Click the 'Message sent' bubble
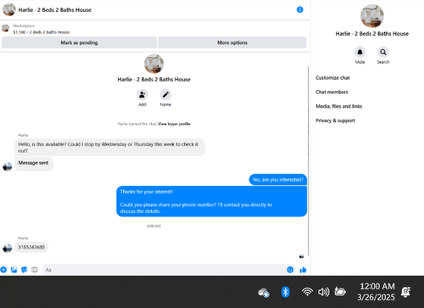 click(34, 164)
